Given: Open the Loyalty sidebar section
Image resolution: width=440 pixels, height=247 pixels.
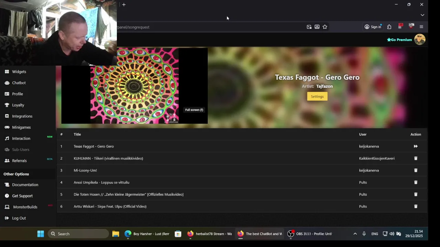Looking at the screenshot, I should pos(18,105).
